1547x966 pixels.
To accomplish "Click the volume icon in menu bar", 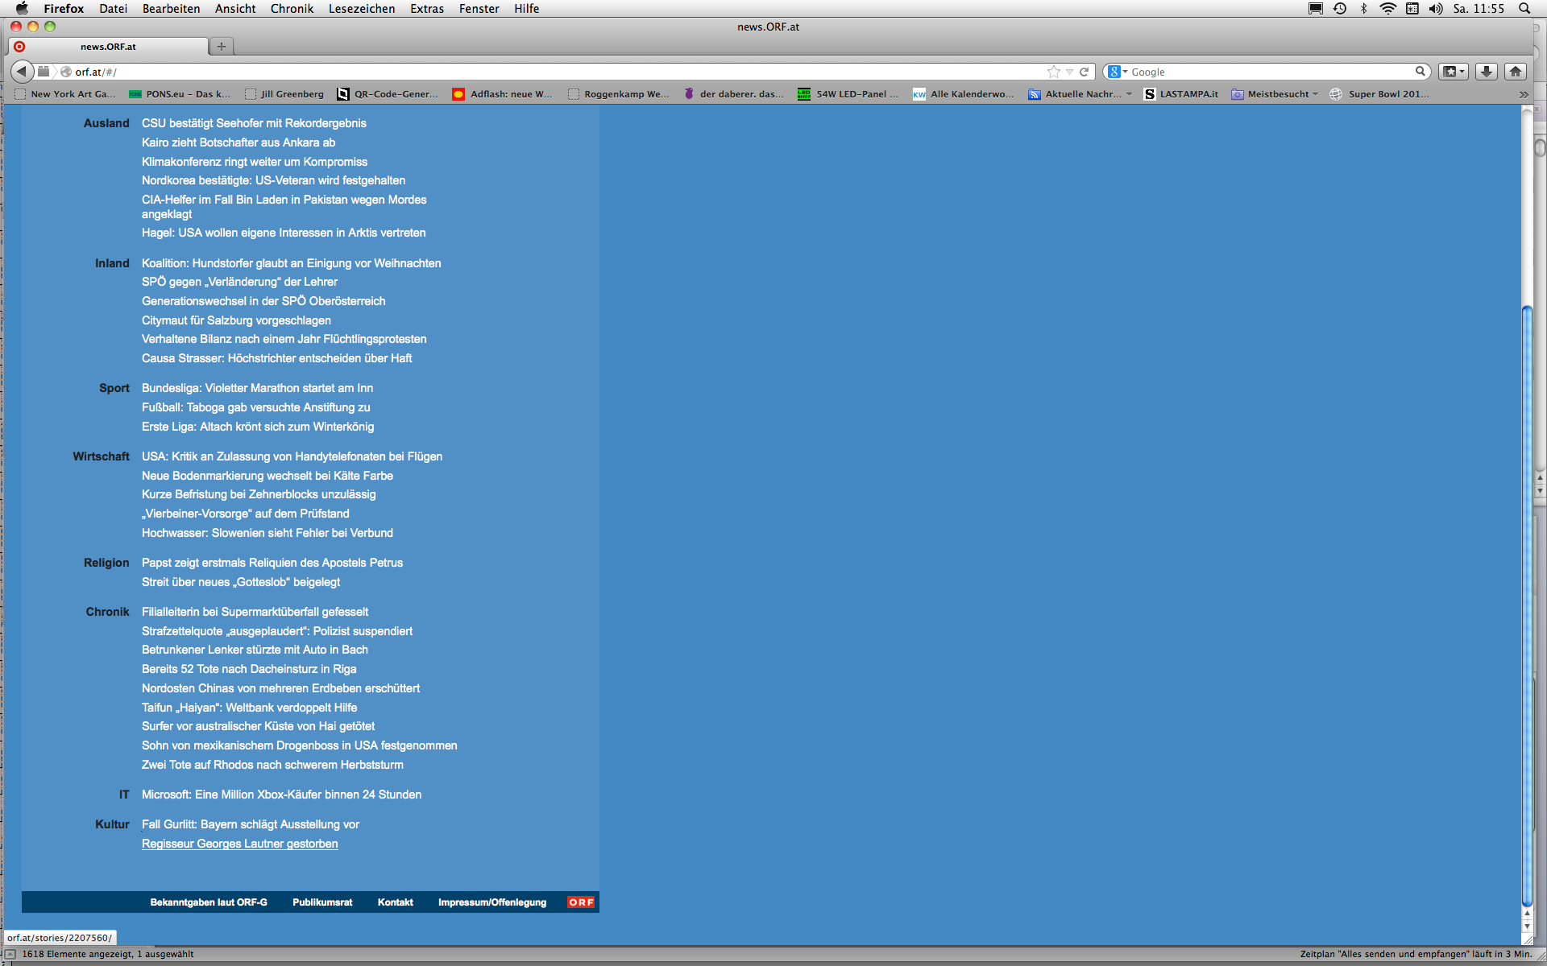I will pos(1435,8).
